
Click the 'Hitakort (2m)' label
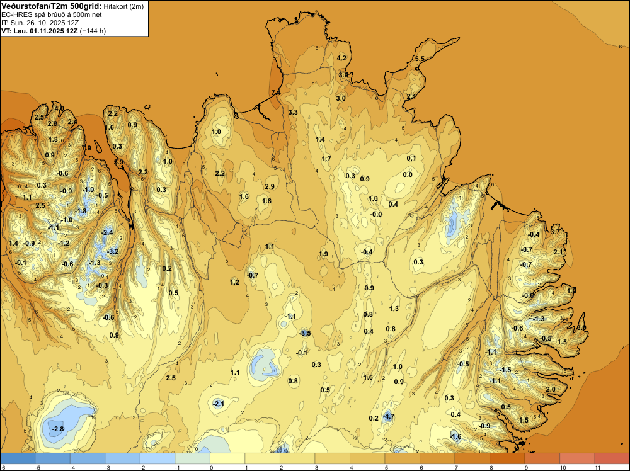(123, 6)
